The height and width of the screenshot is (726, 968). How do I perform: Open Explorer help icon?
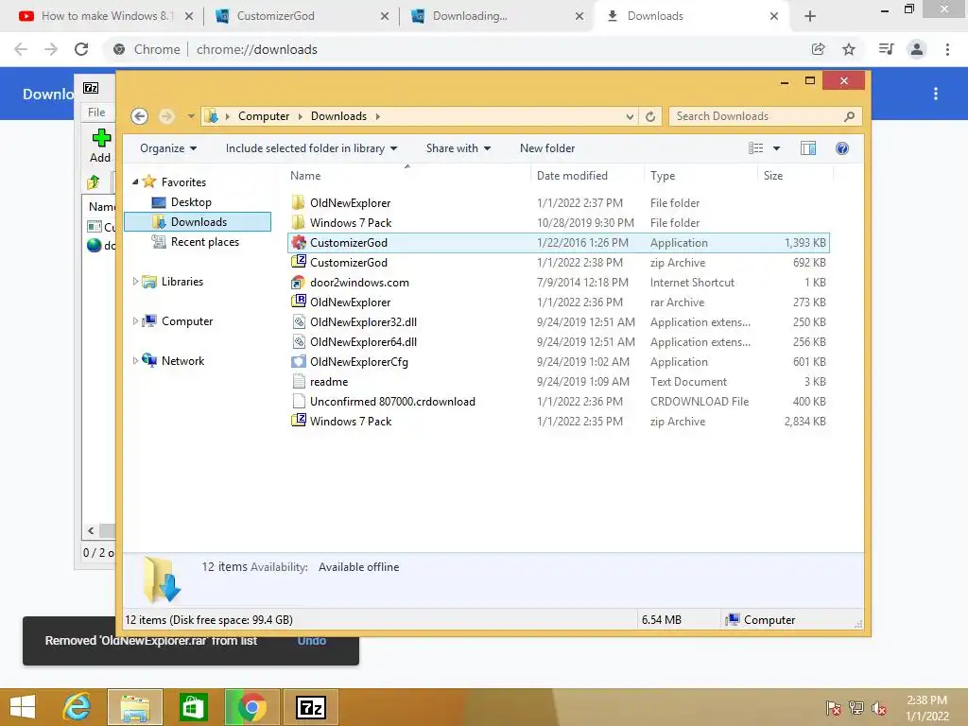[x=842, y=148]
